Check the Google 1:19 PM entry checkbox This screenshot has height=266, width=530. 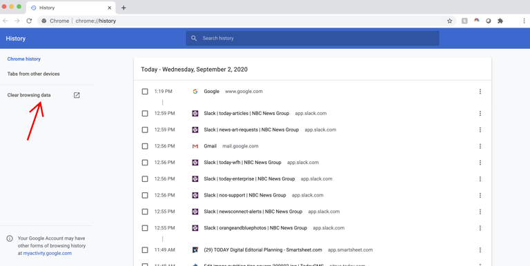pos(145,92)
